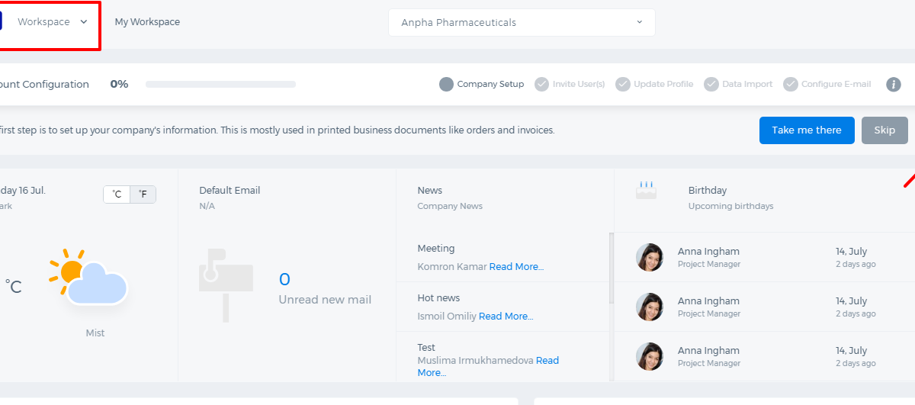Click the Invite User(s) checkmark icon

542,84
